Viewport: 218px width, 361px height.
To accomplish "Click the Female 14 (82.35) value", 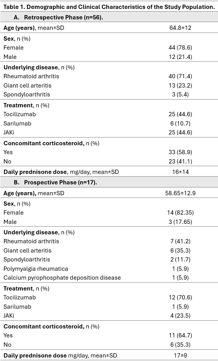I will click(x=180, y=213).
